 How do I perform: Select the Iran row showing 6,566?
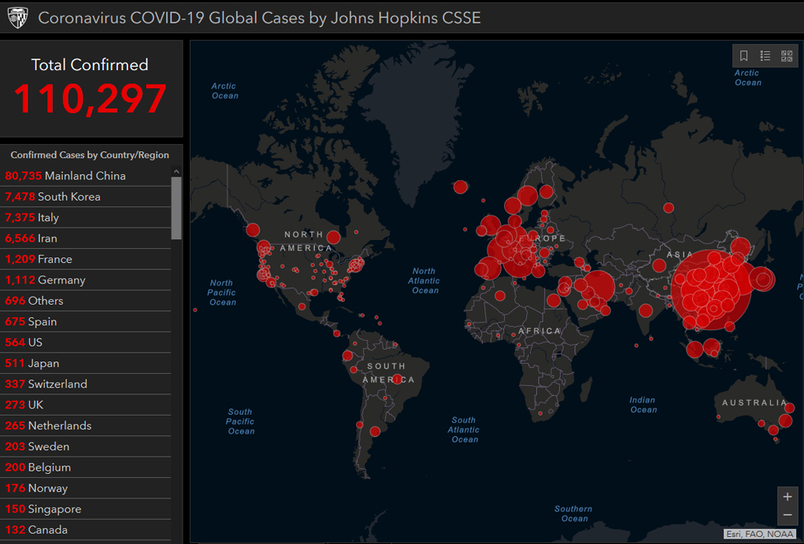tap(86, 239)
